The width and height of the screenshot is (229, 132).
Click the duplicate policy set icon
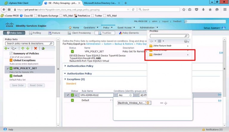coord(13,48)
